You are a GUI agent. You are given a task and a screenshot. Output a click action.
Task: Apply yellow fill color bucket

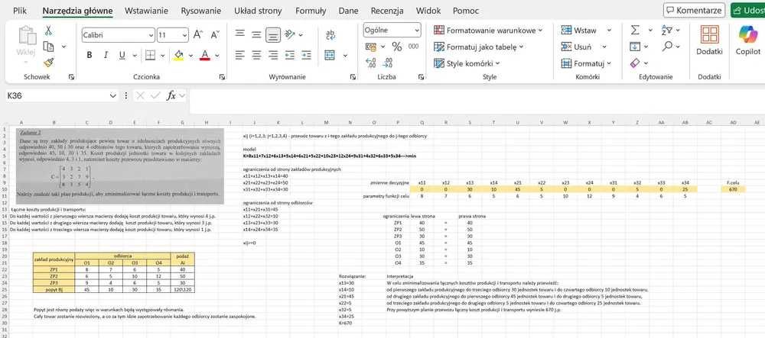click(x=178, y=55)
